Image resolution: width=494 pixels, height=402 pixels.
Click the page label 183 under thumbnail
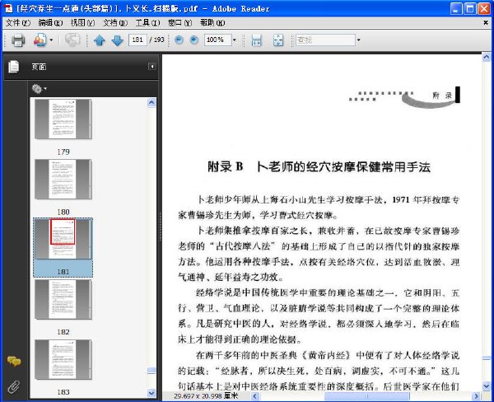pyautogui.click(x=63, y=392)
